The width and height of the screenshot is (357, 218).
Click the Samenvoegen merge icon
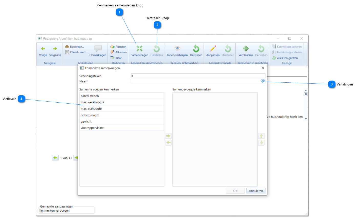click(139, 48)
